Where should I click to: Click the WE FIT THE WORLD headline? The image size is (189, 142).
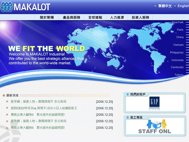46,48
